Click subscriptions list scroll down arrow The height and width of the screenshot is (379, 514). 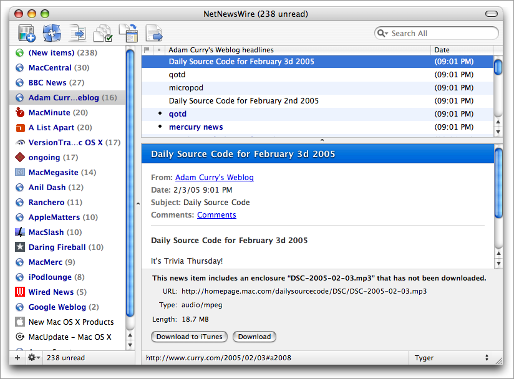tap(130, 345)
